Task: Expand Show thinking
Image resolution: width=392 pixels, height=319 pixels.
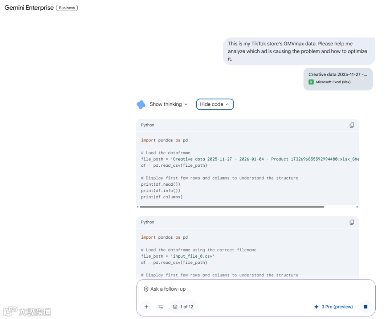Action: click(168, 104)
